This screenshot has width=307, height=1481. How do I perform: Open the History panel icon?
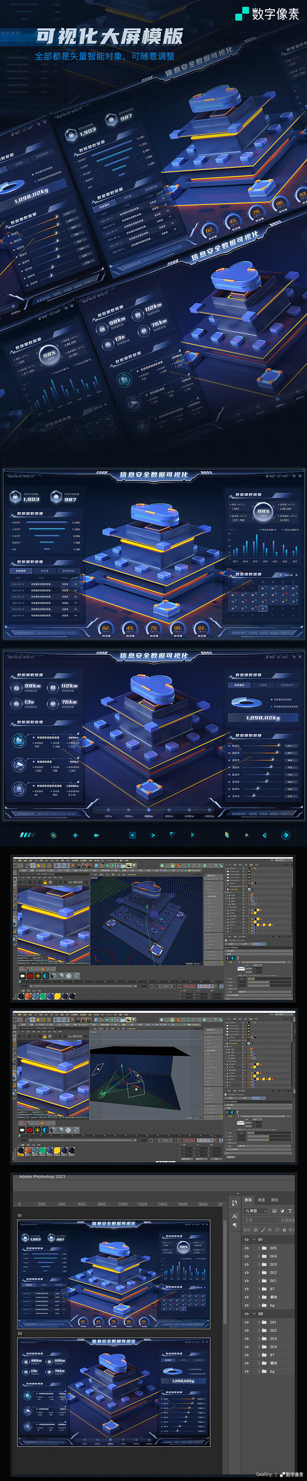click(234, 1202)
